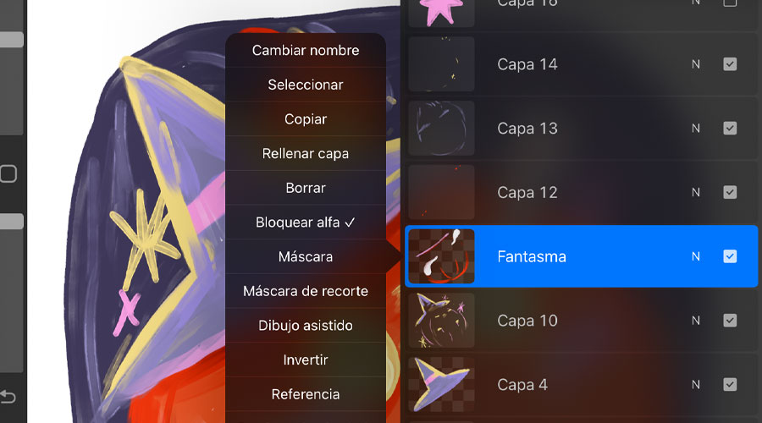Open blend mode N for Fantasma layer
The image size is (762, 423).
click(696, 256)
